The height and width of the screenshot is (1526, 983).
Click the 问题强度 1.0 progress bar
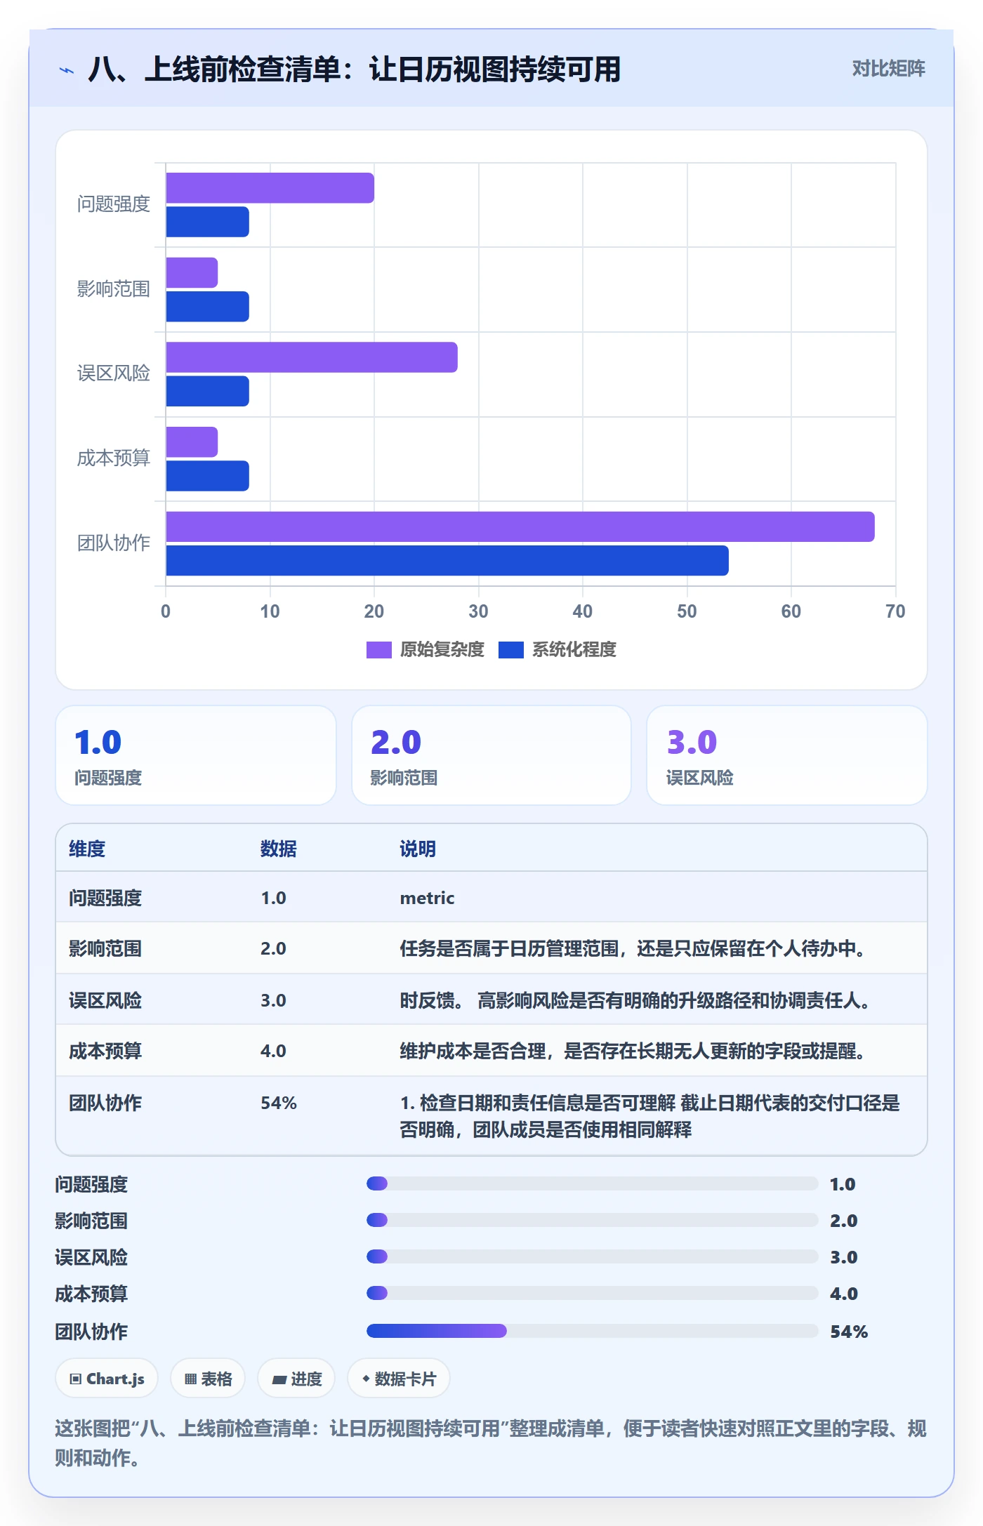pos(593,1183)
